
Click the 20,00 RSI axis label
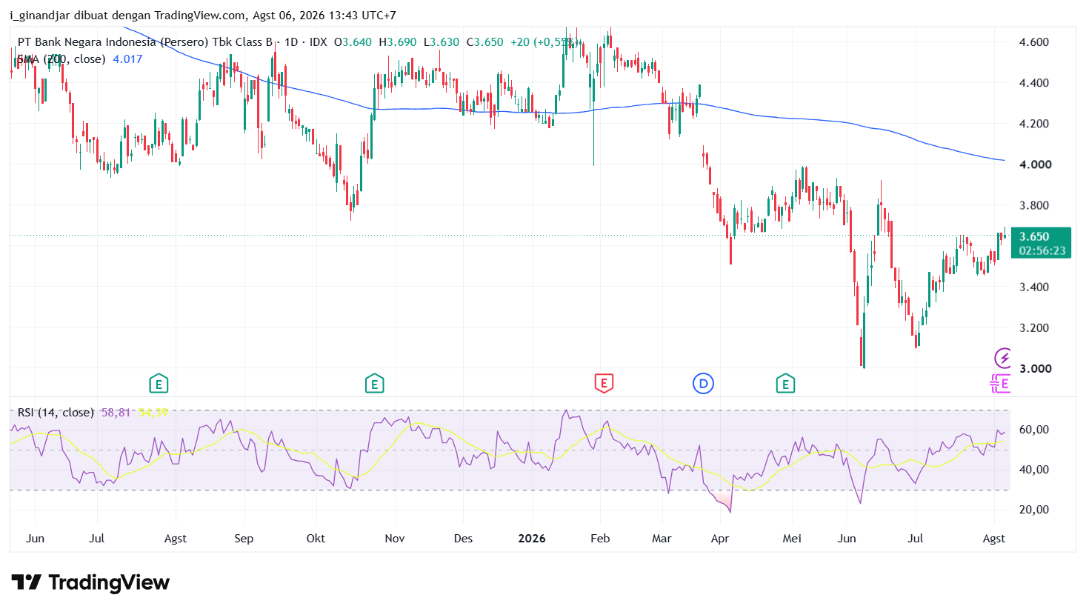1033,510
